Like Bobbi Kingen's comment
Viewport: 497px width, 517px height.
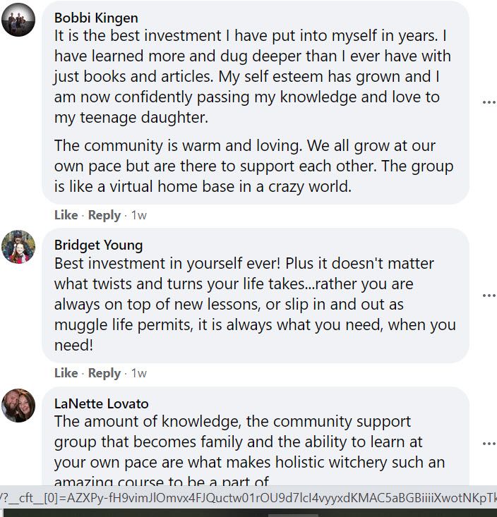(66, 215)
